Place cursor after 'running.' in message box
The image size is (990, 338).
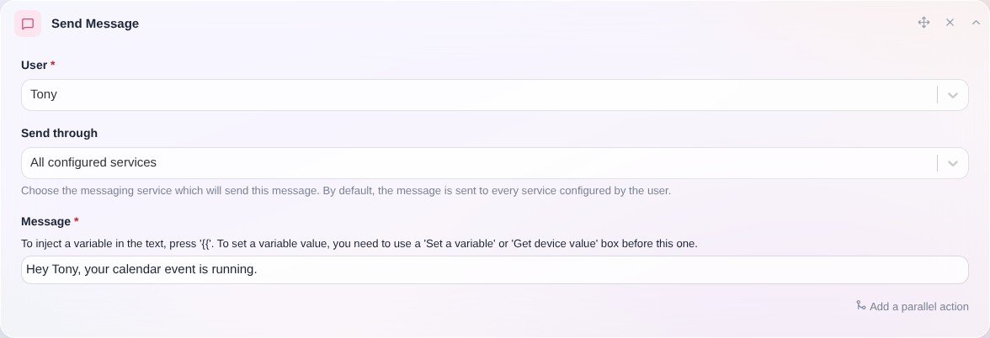tap(258, 270)
